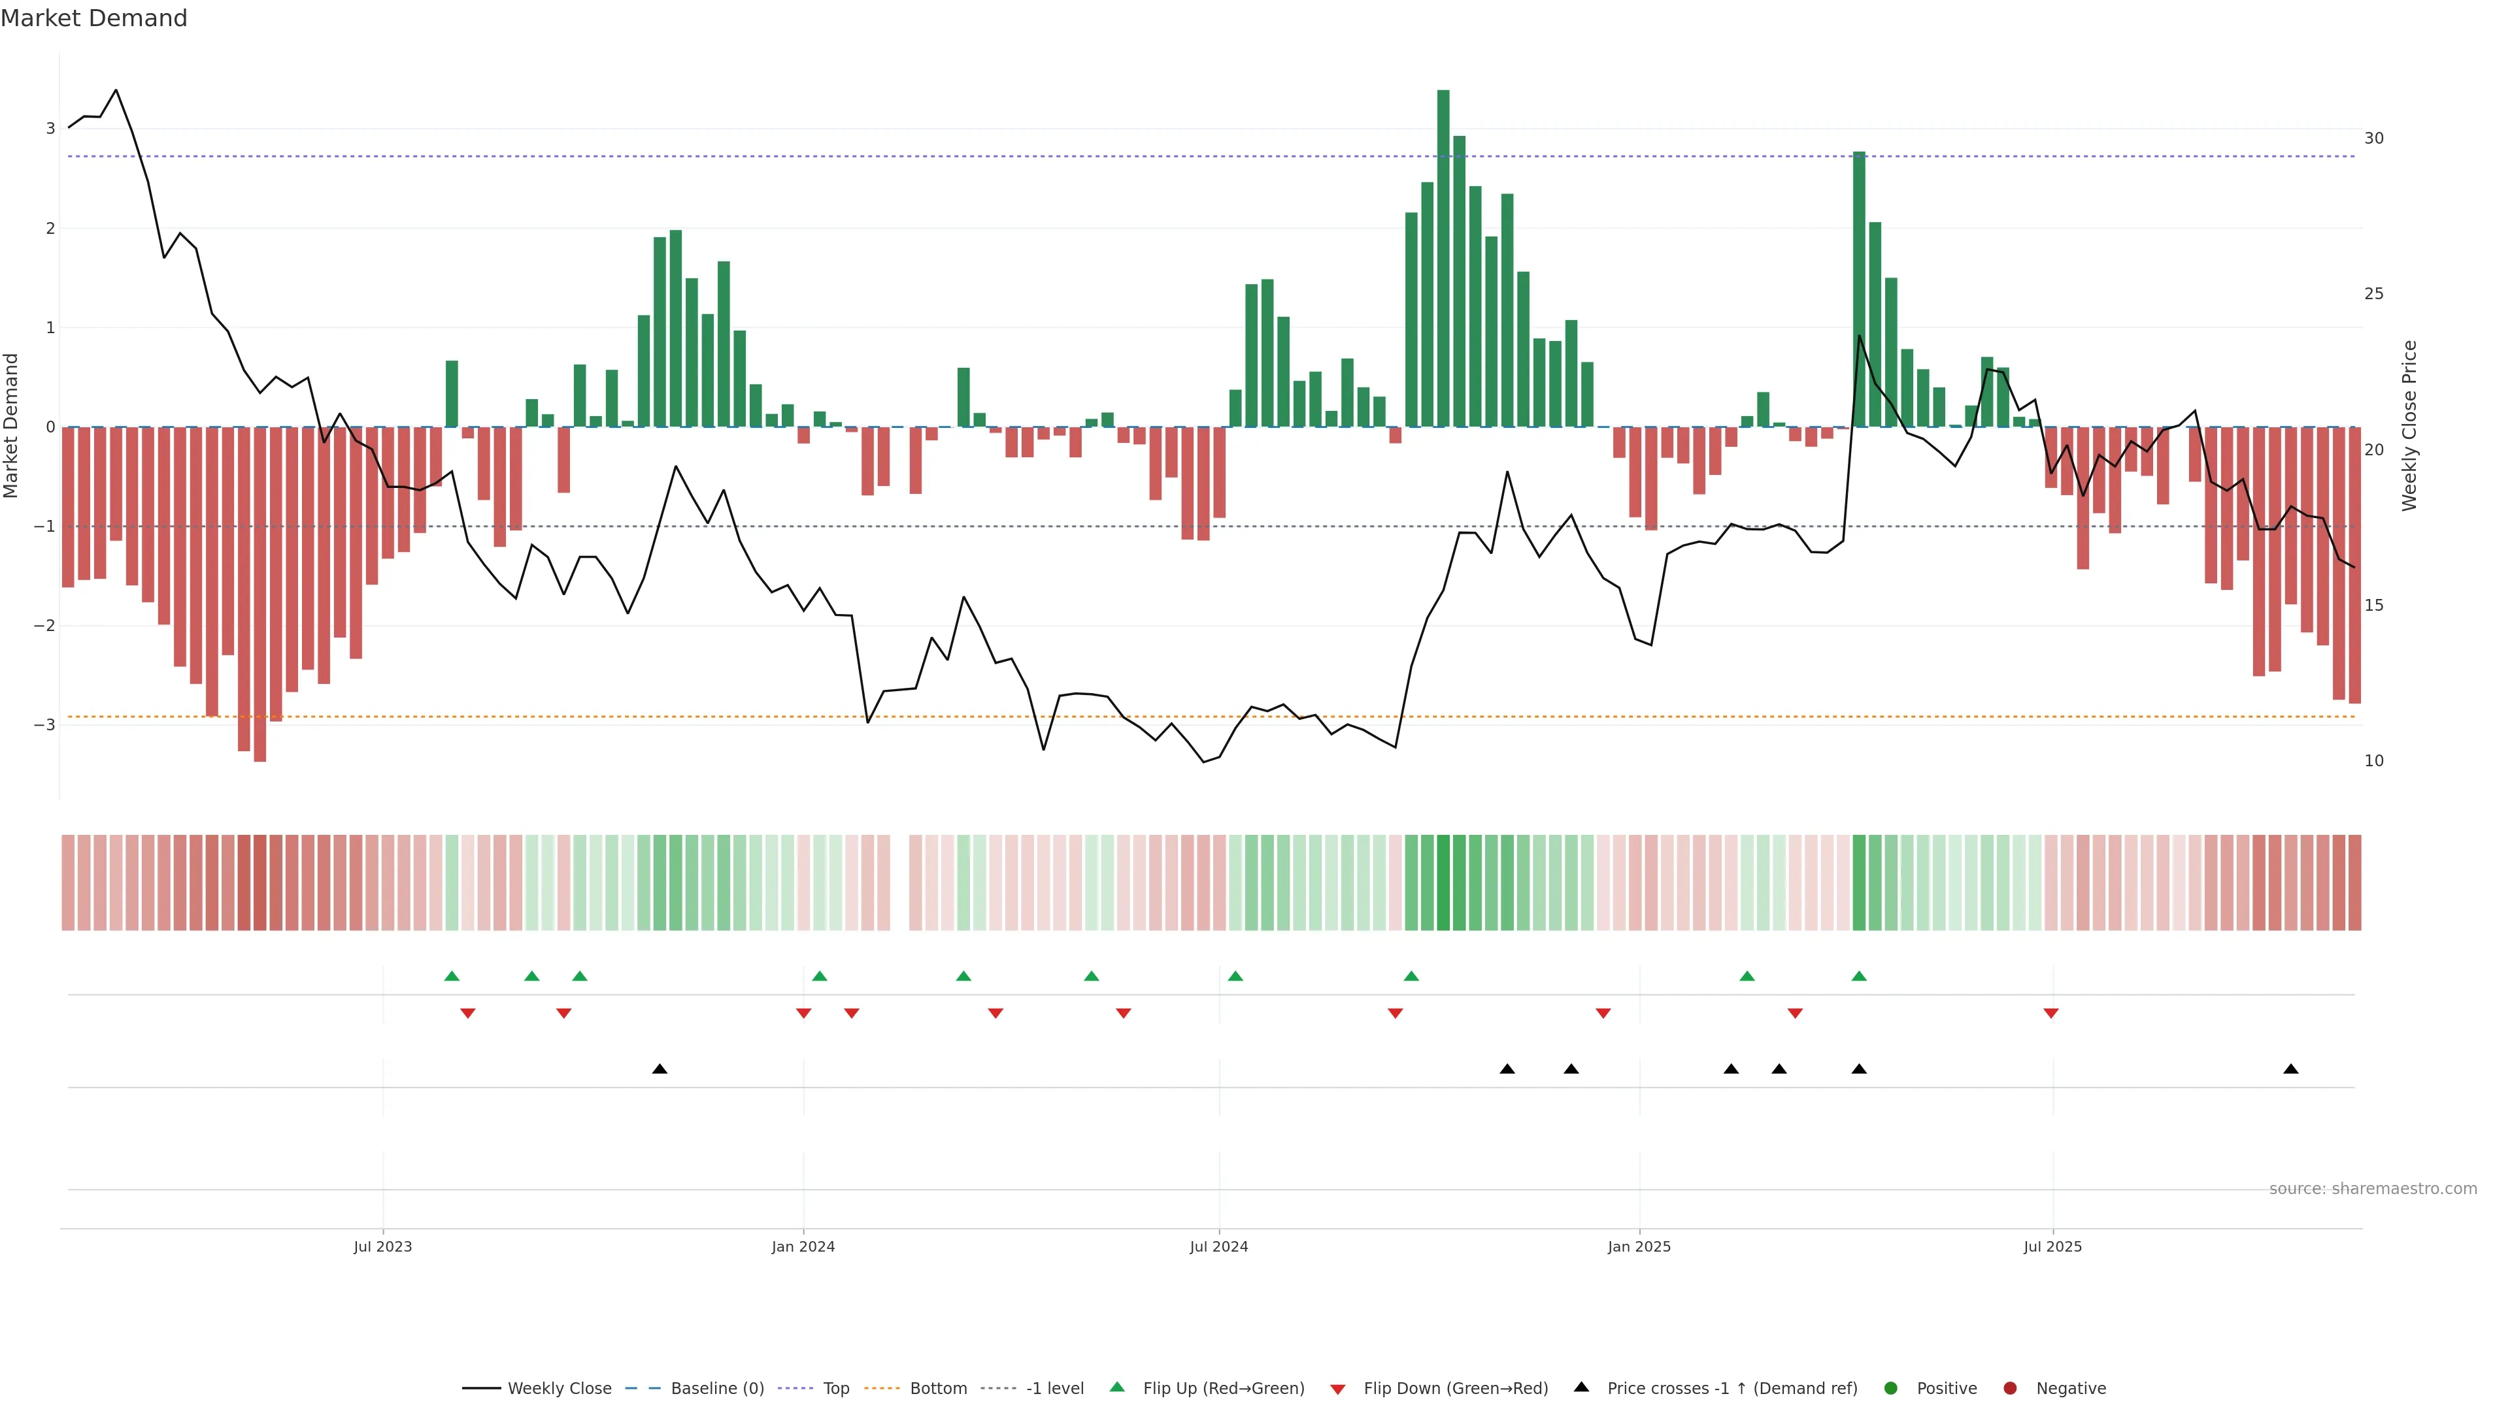Click the green Flip Up legend triangle
The width and height of the screenshot is (2510, 1411).
[1118, 1387]
